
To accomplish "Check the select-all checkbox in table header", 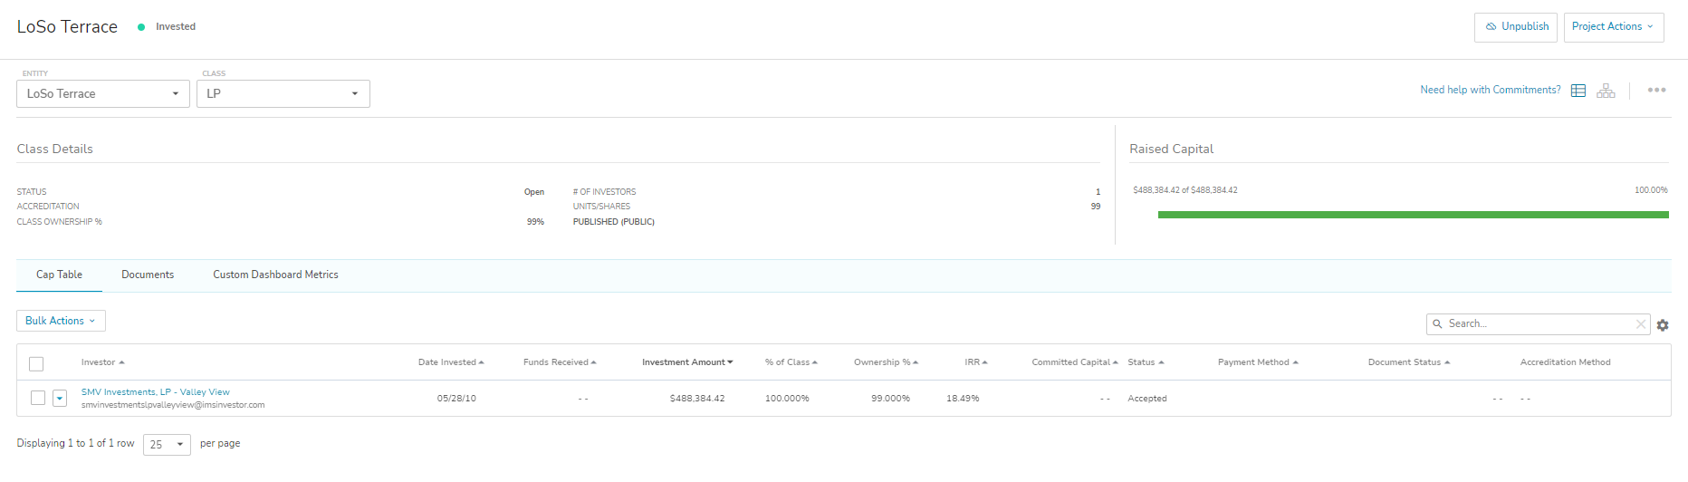I will pos(36,364).
